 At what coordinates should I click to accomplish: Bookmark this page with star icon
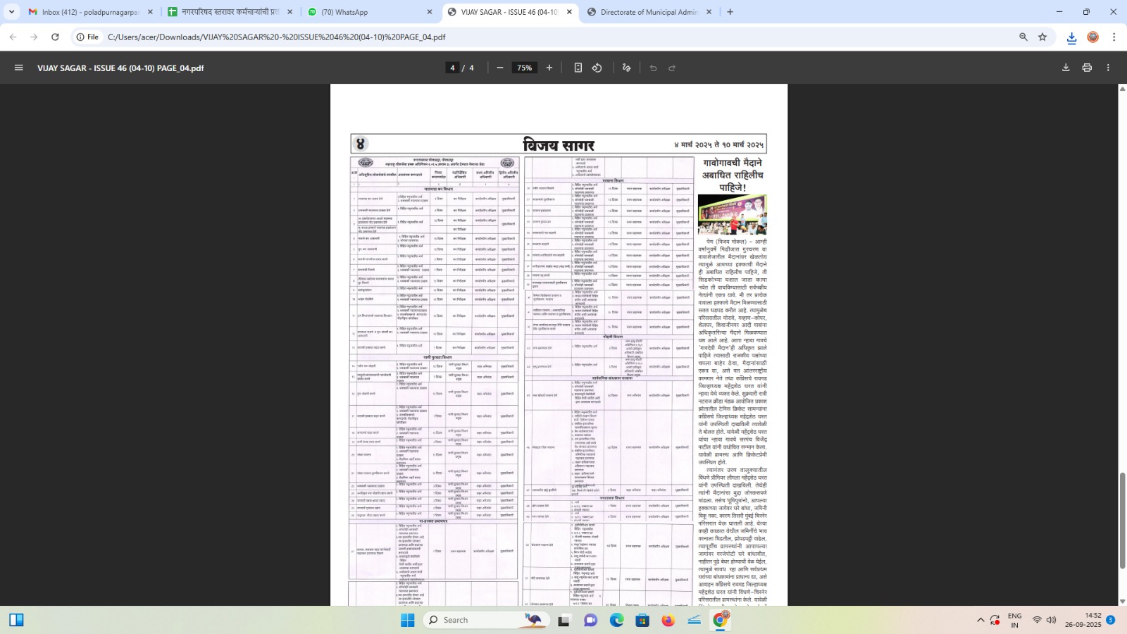point(1042,37)
